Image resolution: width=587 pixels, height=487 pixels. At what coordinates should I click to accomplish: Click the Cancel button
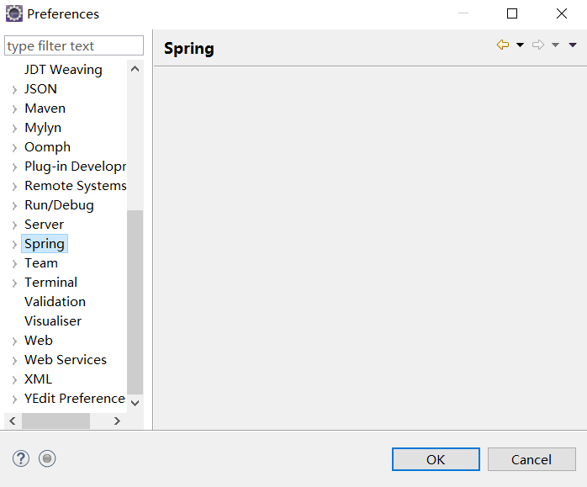pos(531,459)
